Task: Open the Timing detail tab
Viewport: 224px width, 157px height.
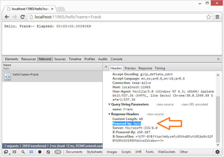Action: [160, 68]
